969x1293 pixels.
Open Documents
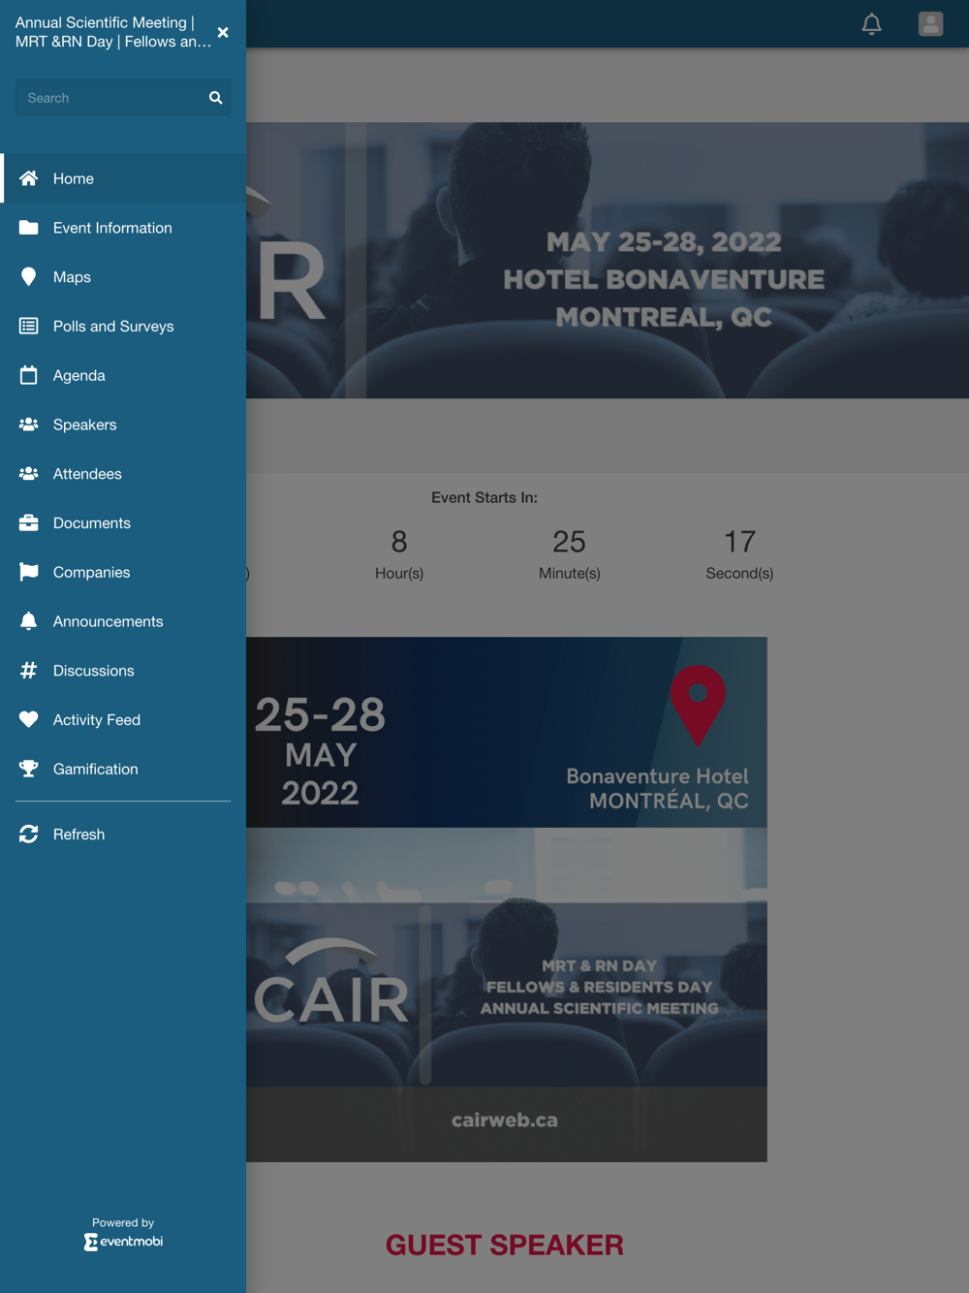123,523
